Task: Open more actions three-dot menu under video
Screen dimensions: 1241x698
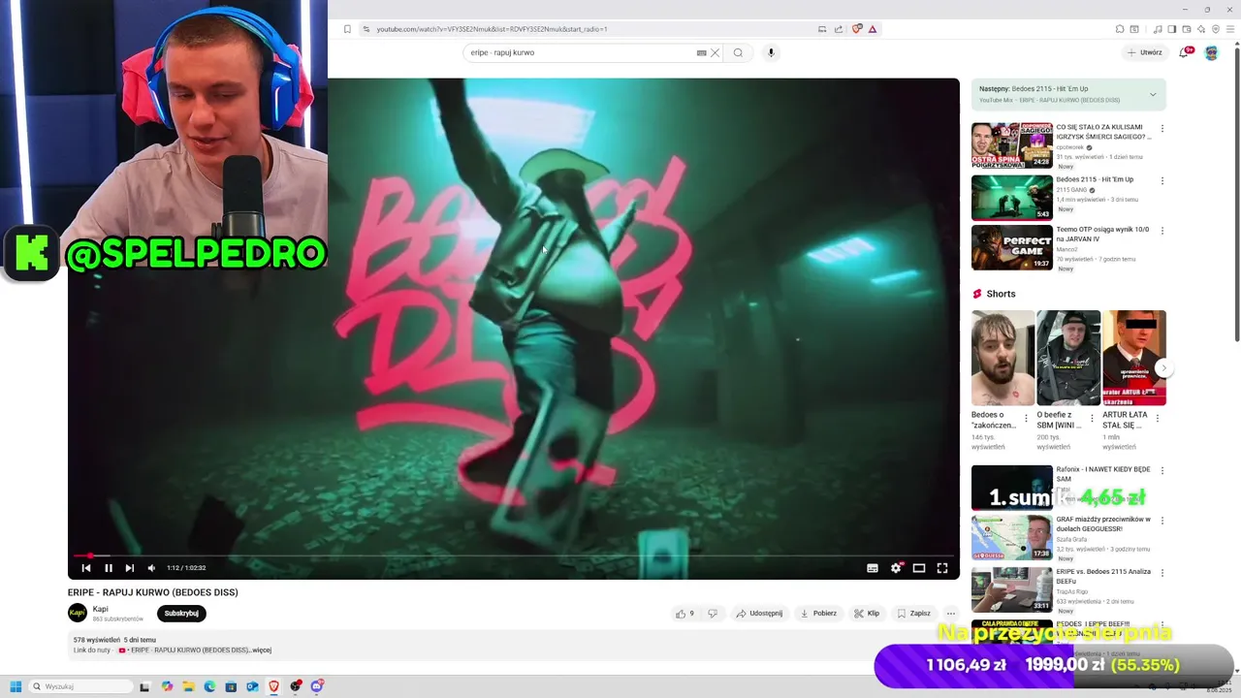Action: point(950,613)
